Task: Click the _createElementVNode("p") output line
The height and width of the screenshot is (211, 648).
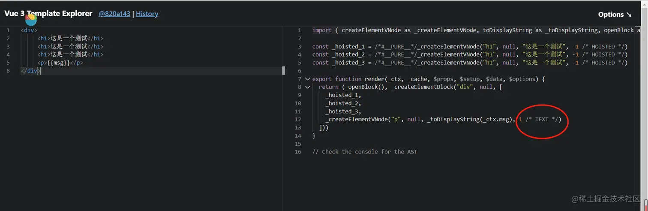Action: 443,119
